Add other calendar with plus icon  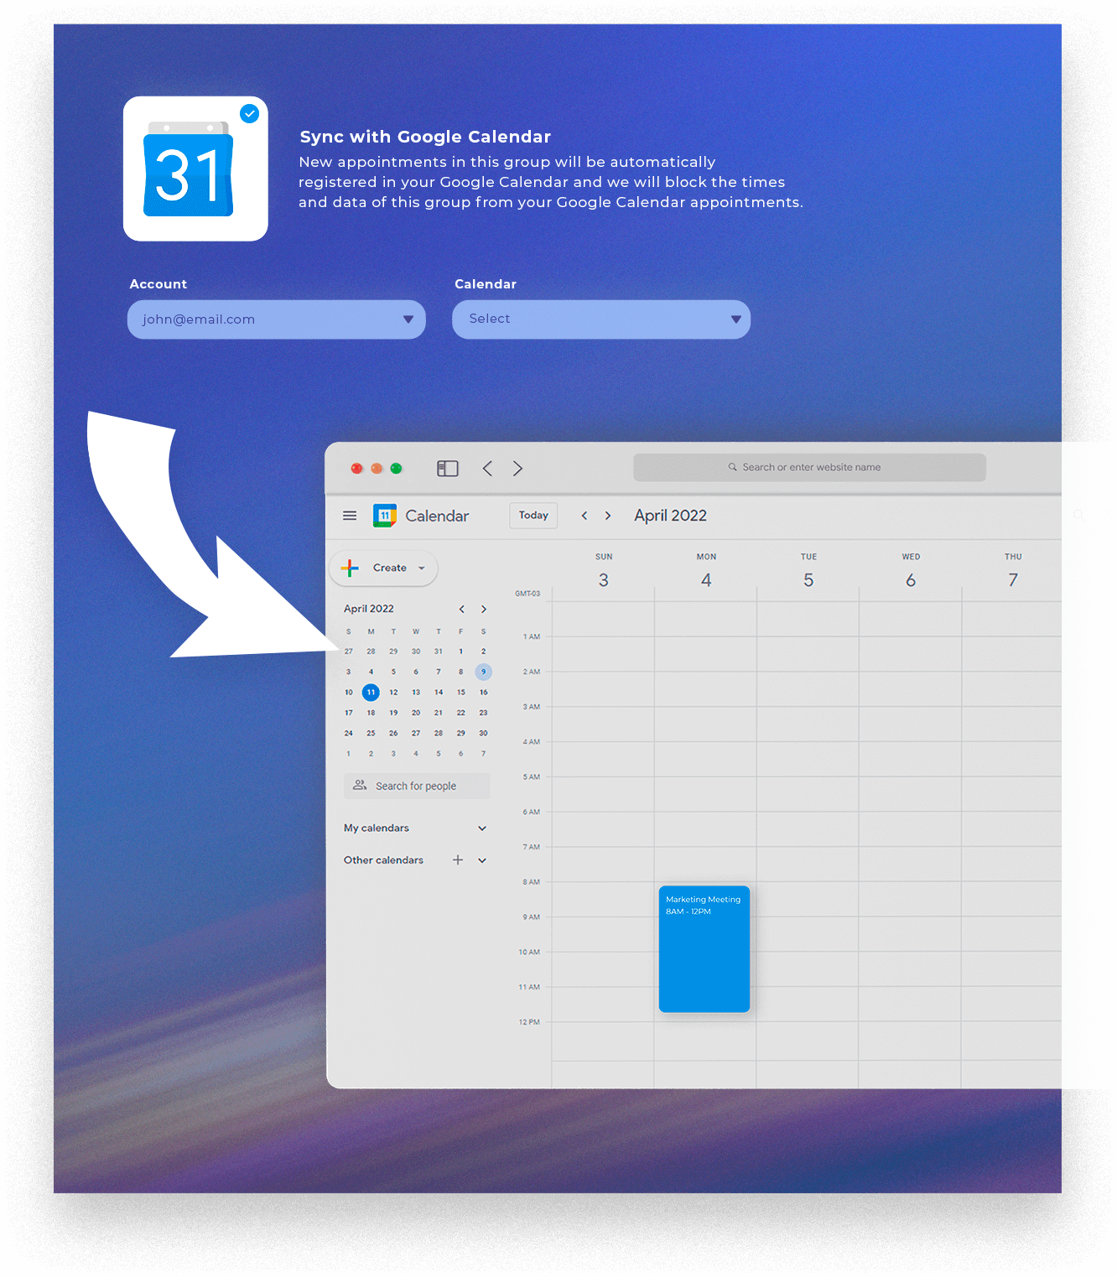pyautogui.click(x=458, y=860)
